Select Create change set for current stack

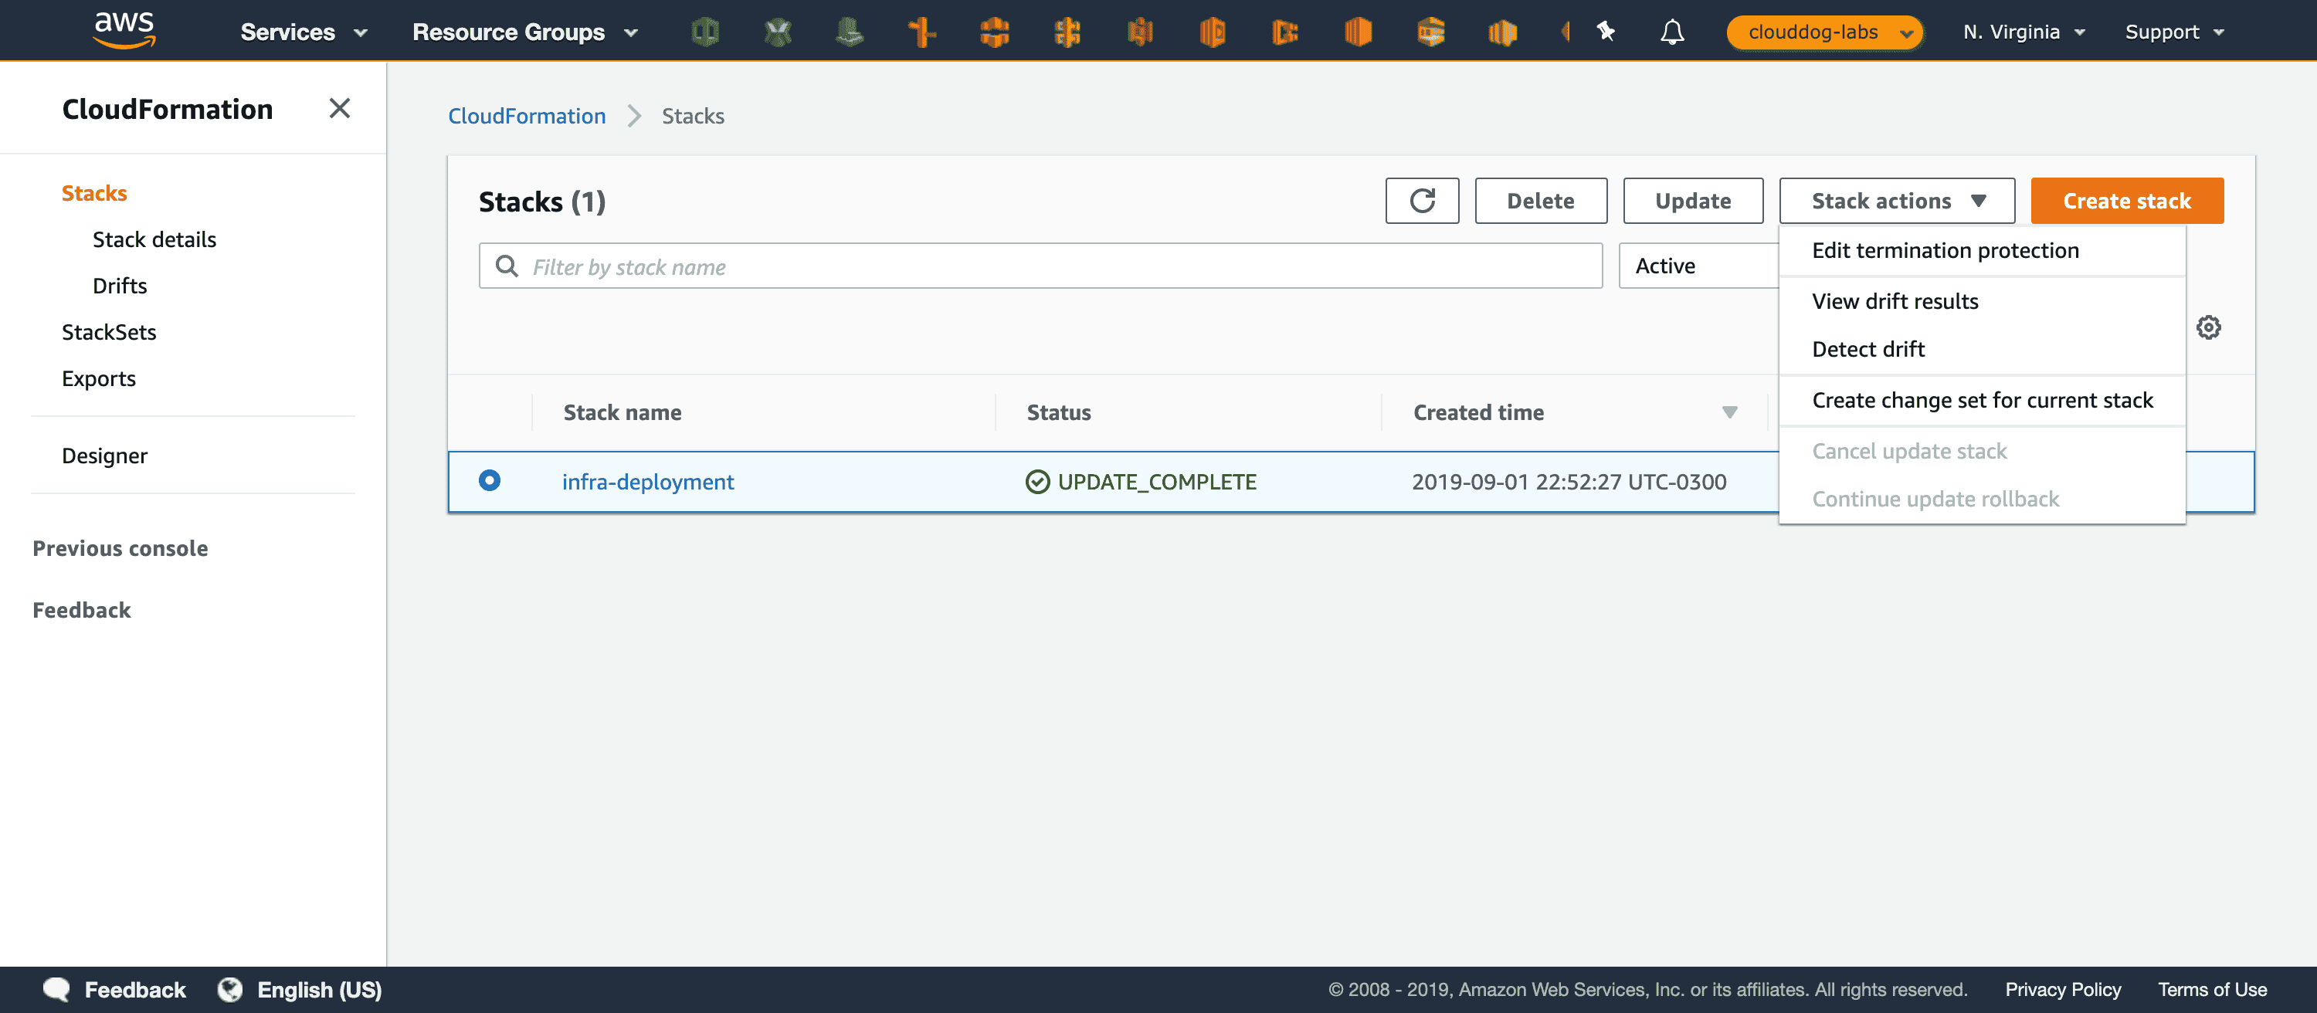pyautogui.click(x=1982, y=400)
